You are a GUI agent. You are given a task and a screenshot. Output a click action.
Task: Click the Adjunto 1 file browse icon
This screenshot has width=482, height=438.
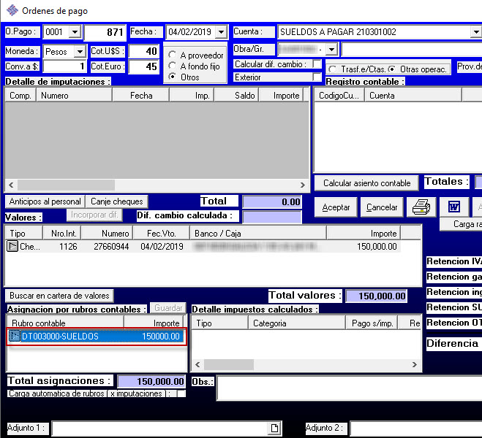click(275, 428)
